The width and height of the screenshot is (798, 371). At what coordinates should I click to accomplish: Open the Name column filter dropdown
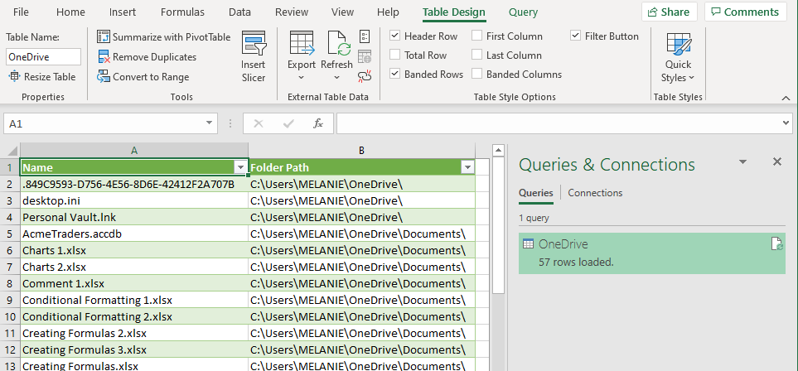[x=240, y=167]
